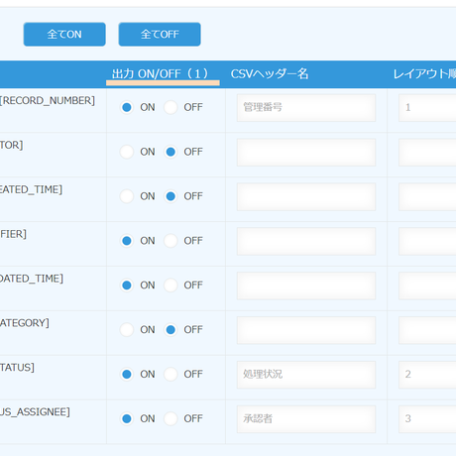Click the empty CSV header field for CATEGORY
456x456 pixels.
point(306,330)
